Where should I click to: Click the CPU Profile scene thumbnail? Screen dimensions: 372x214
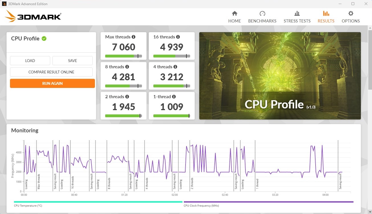point(280,76)
